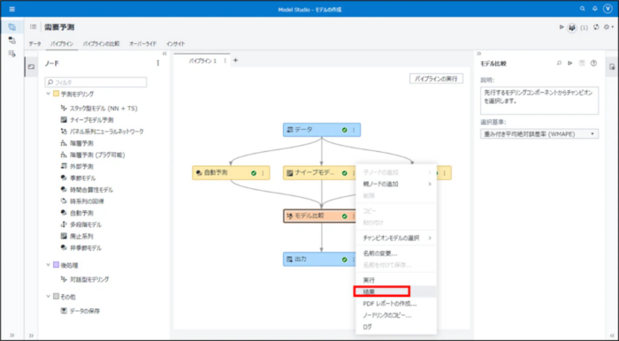Collapse the 後処理 tree group
Screen dimensions: 619x341
[48, 265]
